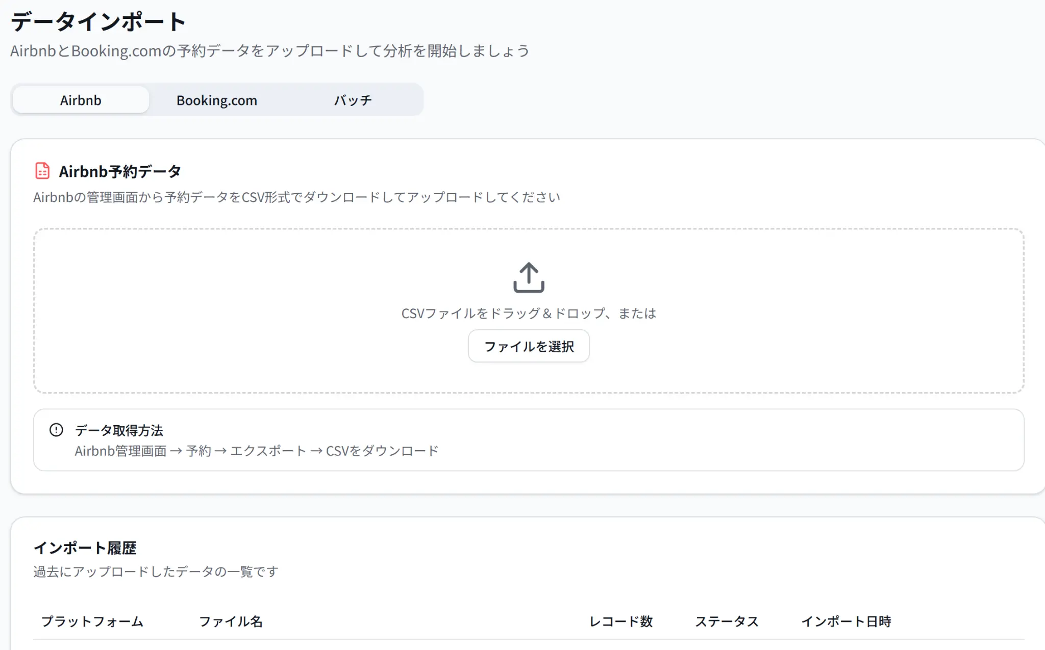
Task: Click the レコード数 column header
Action: [x=621, y=621]
